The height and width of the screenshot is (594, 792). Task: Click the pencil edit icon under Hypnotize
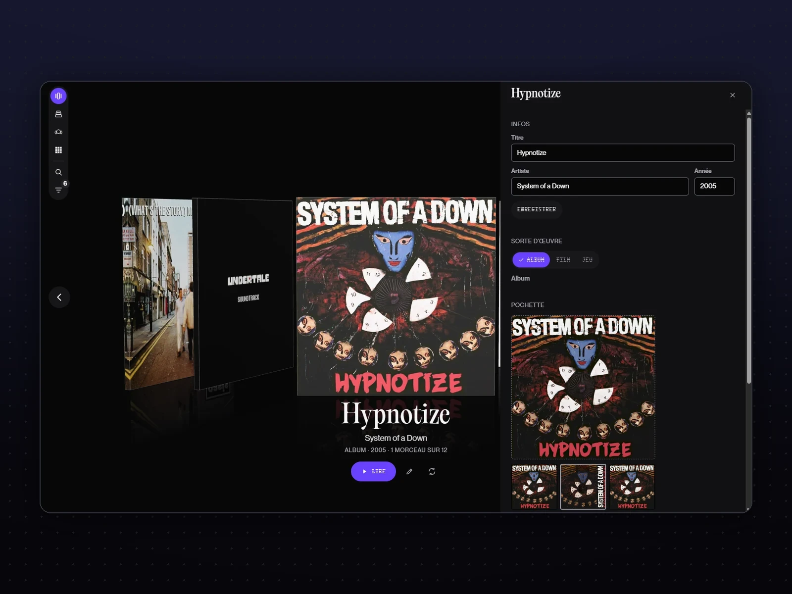(409, 472)
